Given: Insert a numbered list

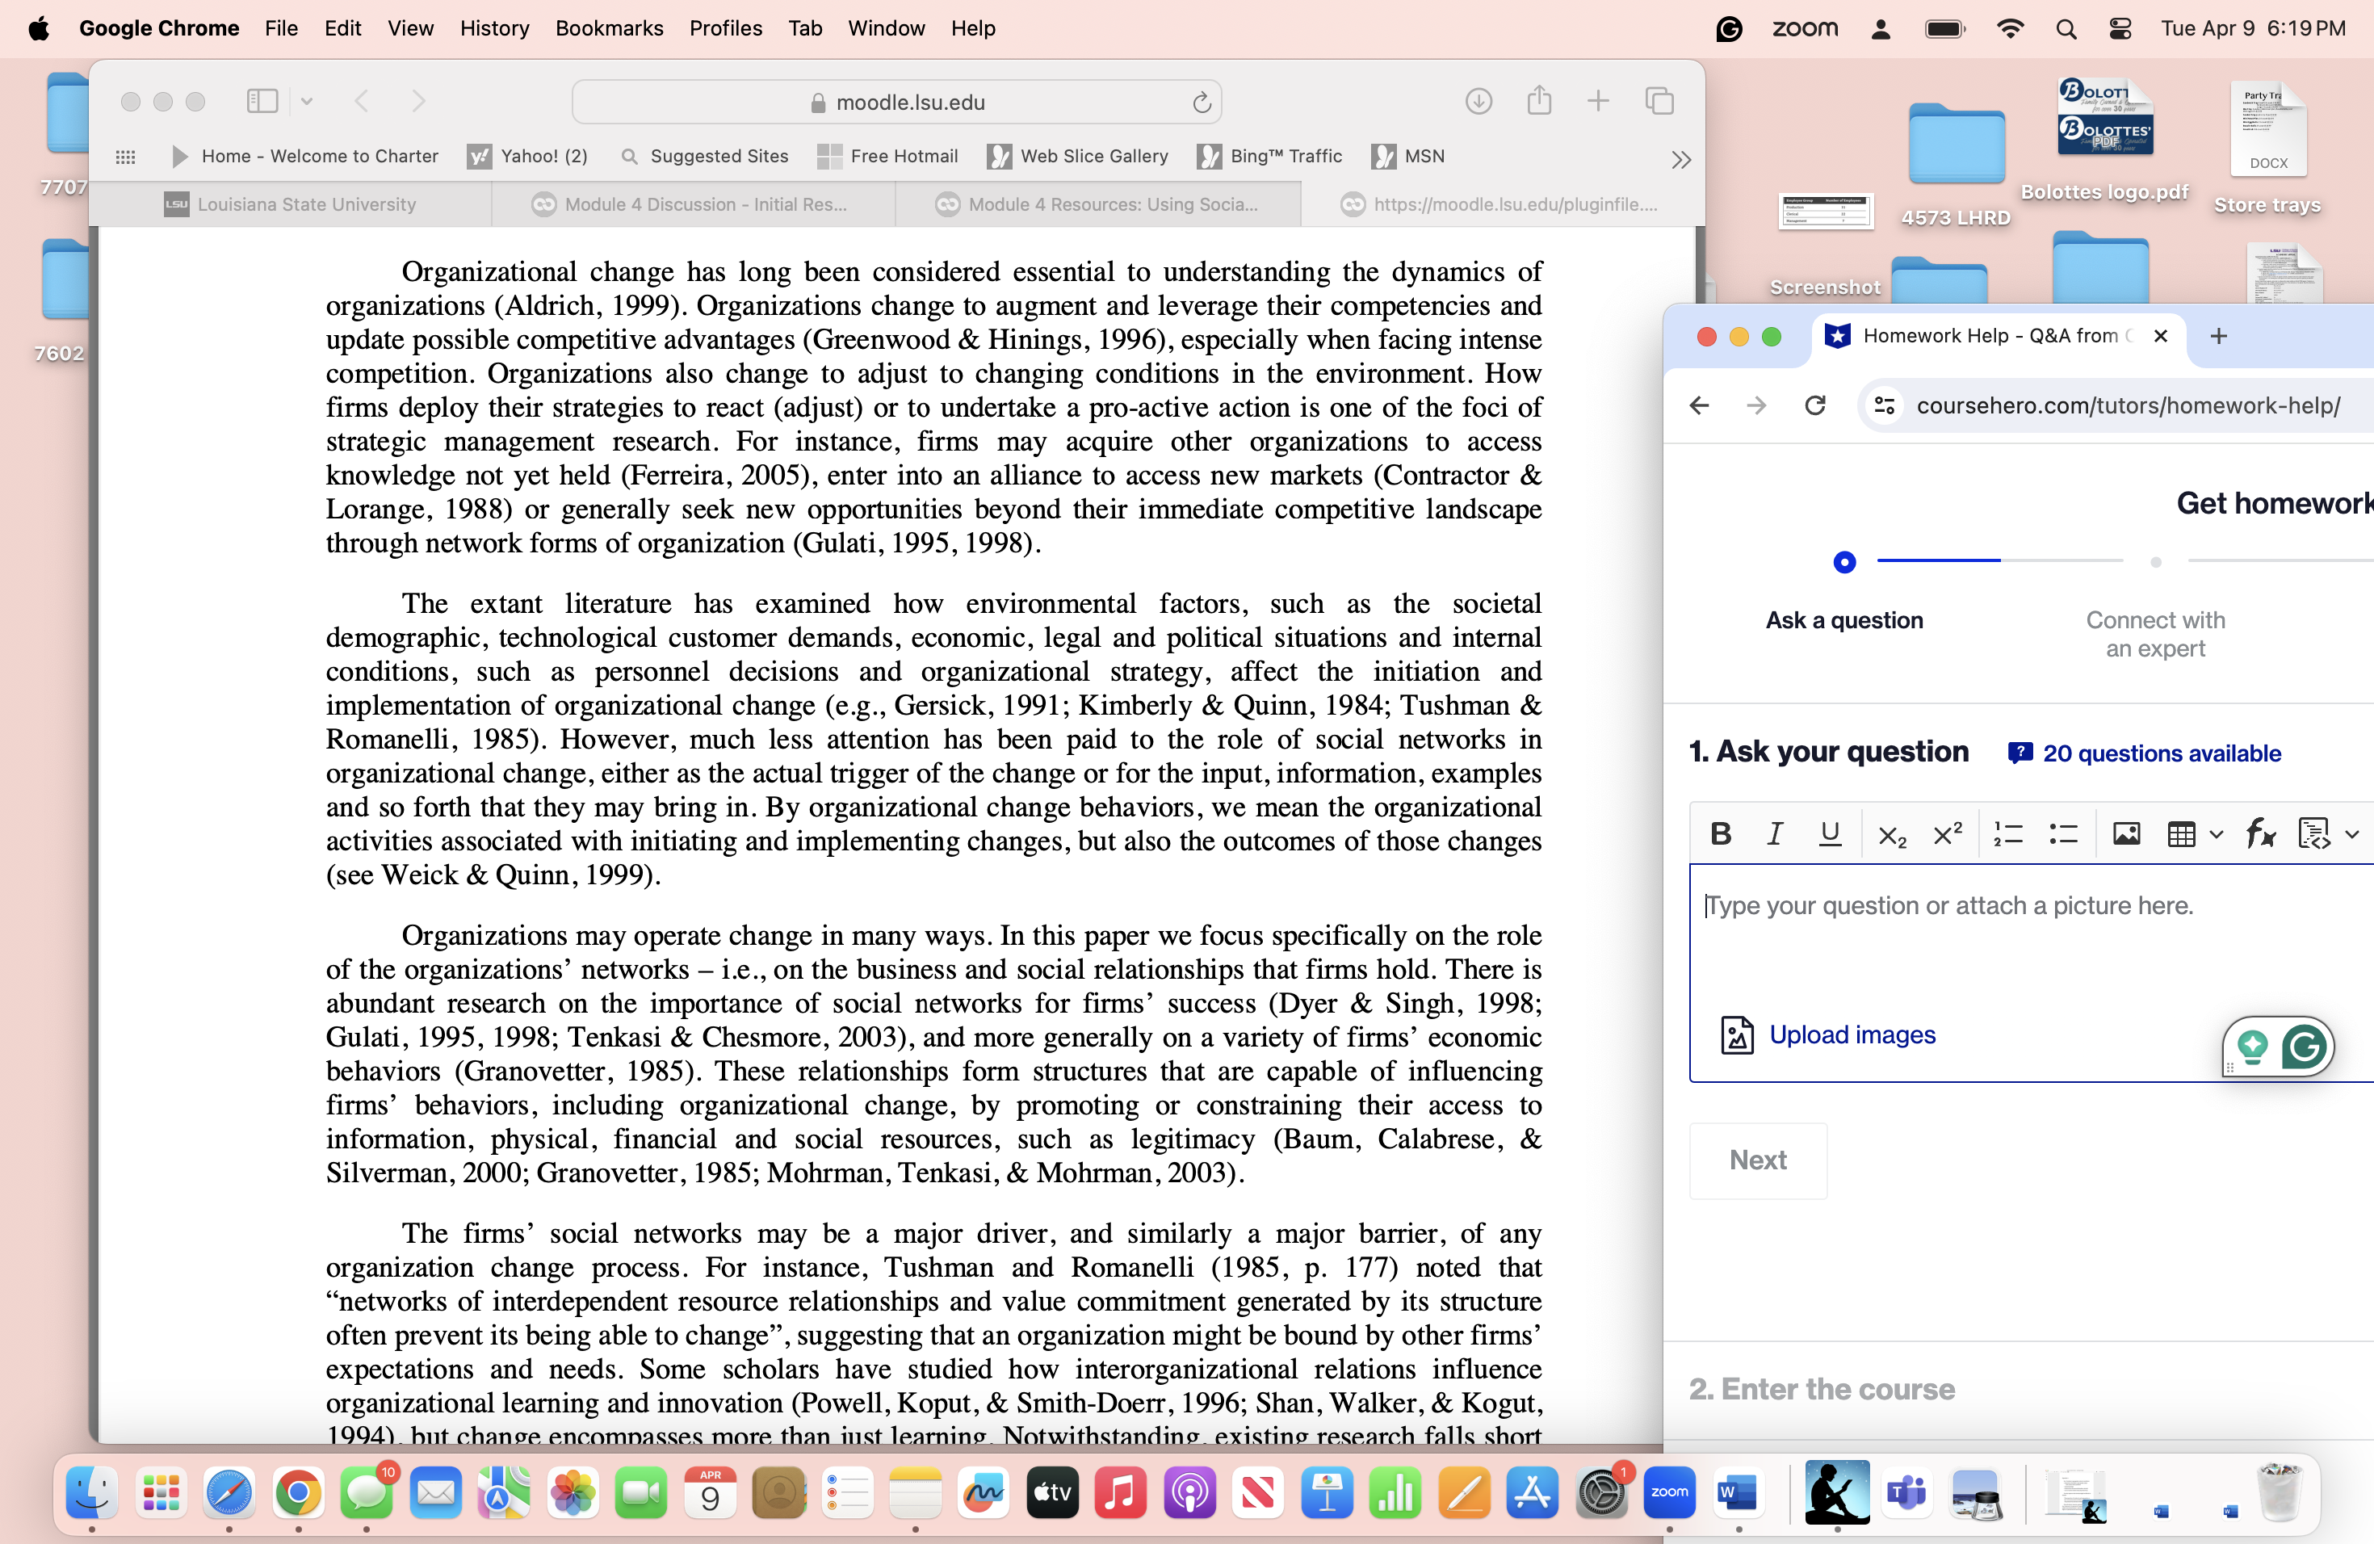Looking at the screenshot, I should [2007, 833].
